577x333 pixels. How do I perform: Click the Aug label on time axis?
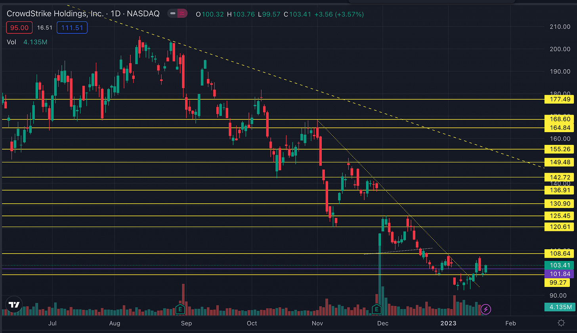point(115,323)
